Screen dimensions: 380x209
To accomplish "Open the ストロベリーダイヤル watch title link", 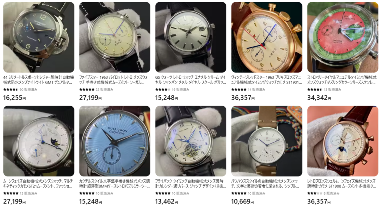I will click(x=342, y=80).
